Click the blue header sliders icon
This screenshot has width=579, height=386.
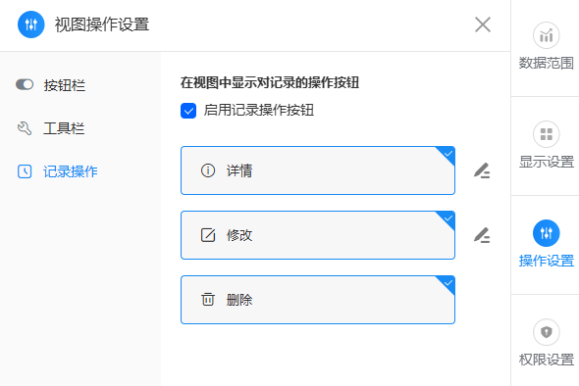pos(31,24)
